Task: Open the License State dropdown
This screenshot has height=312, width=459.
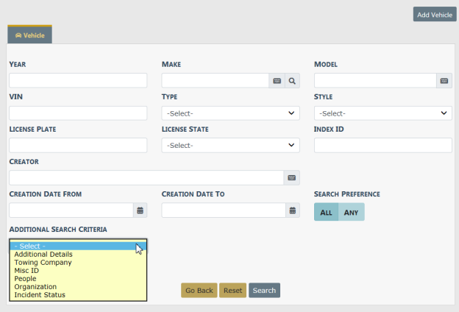Action: tap(230, 145)
